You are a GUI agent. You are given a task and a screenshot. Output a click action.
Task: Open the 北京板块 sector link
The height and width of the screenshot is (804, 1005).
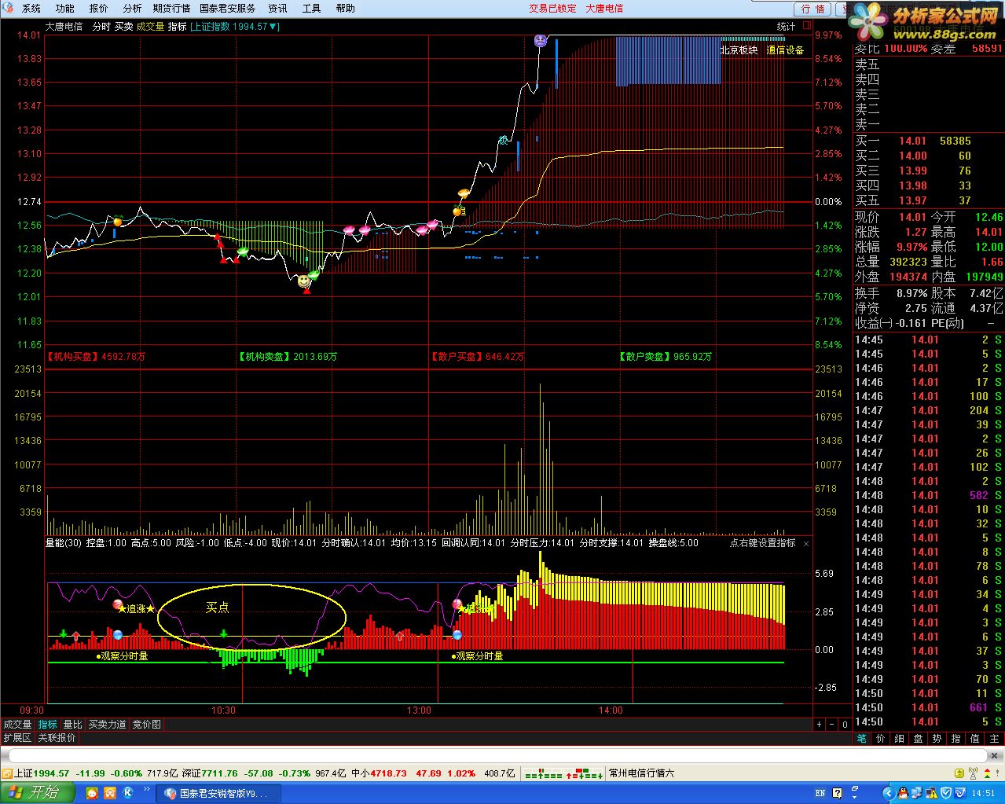[x=739, y=50]
